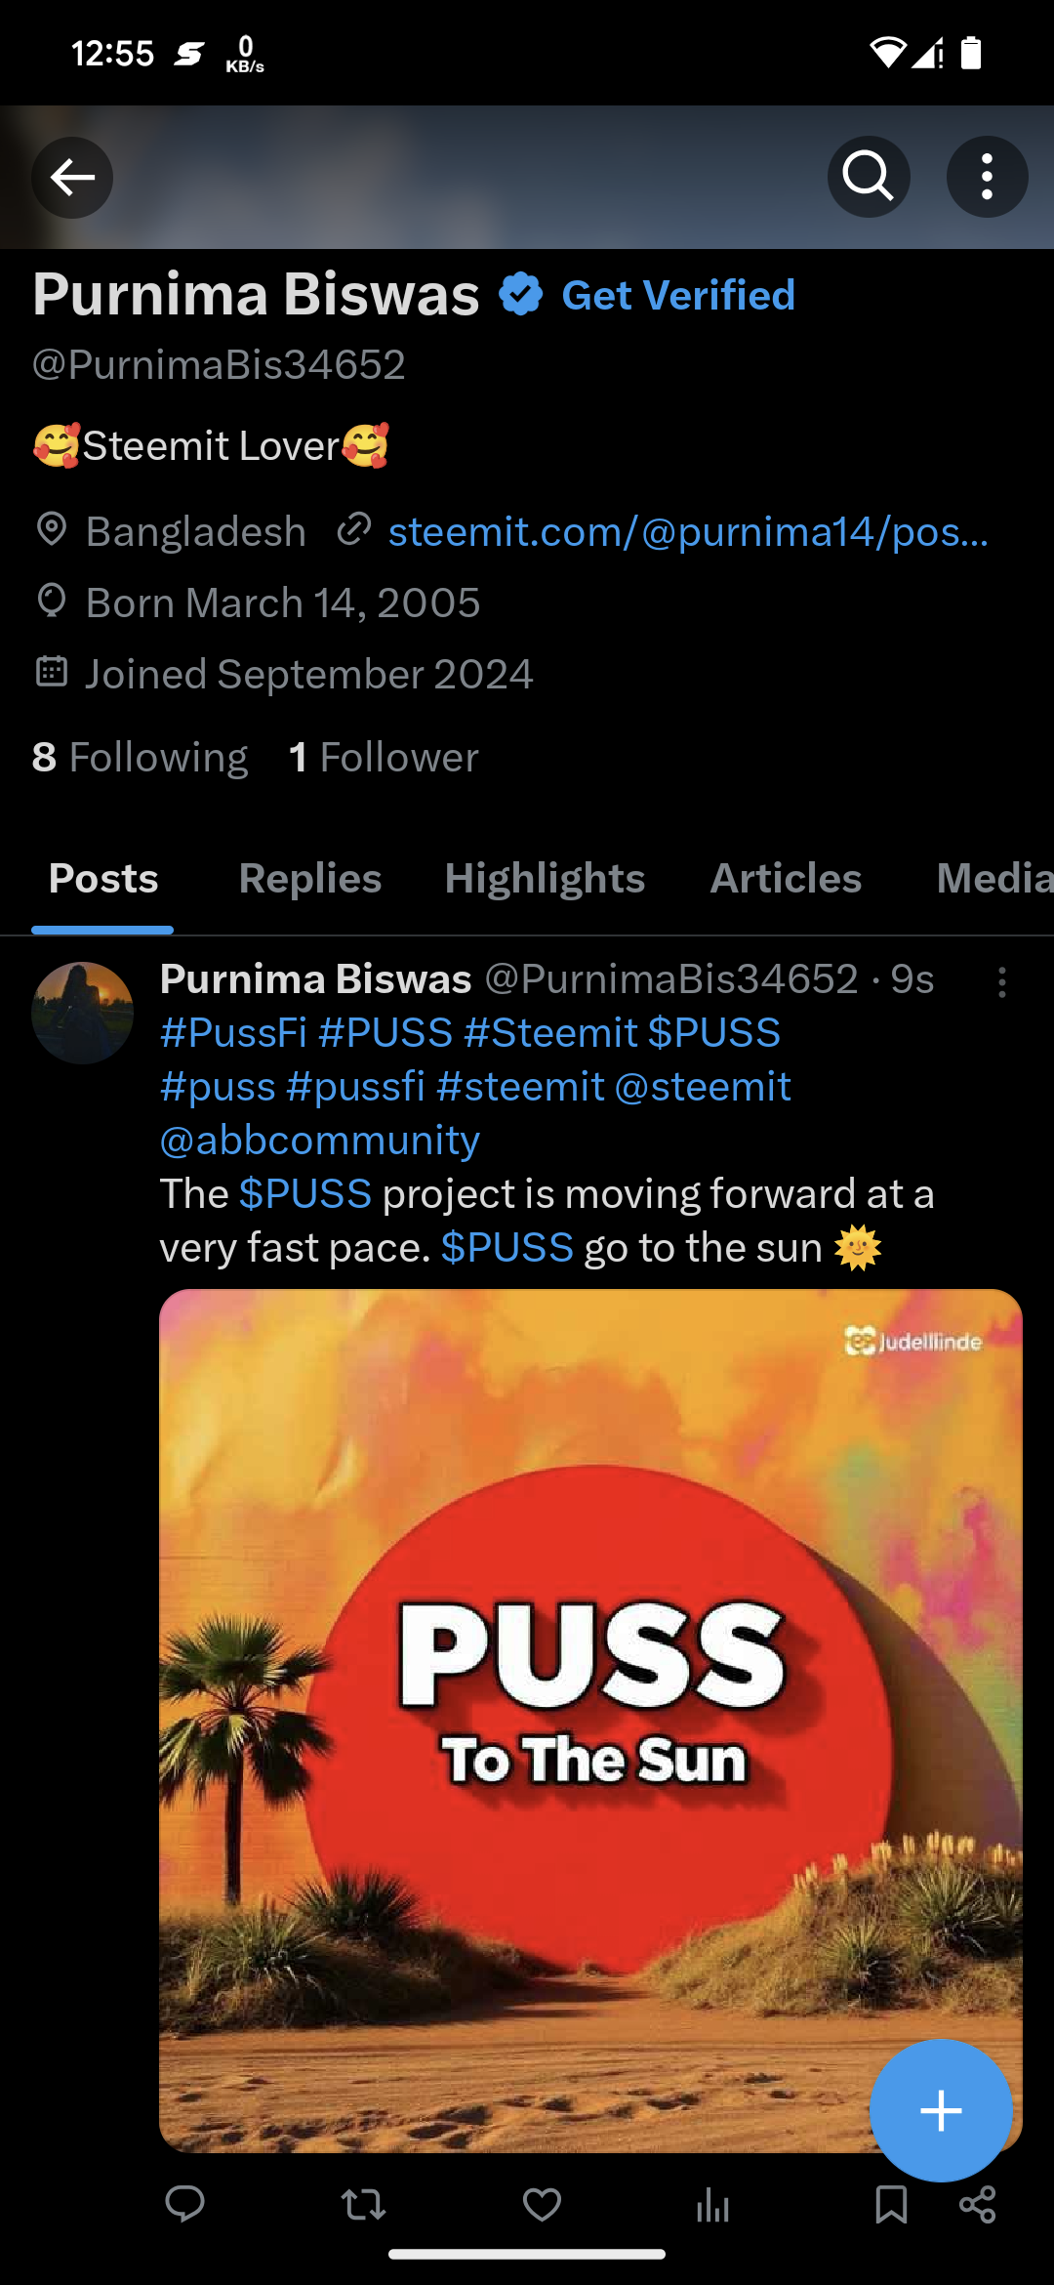Tap the back arrow icon
This screenshot has width=1054, height=2285.
coord(72,177)
